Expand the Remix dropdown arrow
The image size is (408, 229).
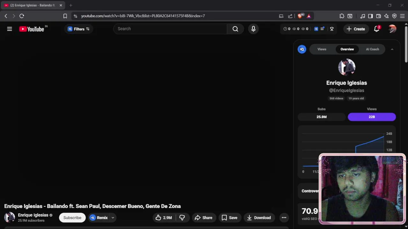[113, 218]
